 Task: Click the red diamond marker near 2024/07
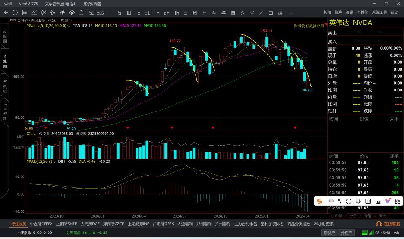coord(172,128)
